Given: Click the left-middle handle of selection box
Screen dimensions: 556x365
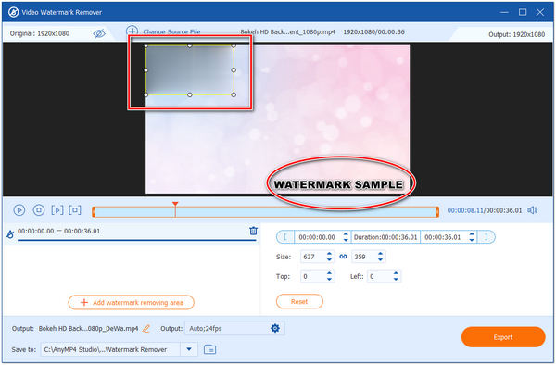Looking at the screenshot, I should (145, 70).
